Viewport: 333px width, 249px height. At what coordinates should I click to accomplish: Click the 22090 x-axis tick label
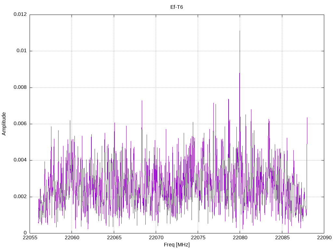click(324, 238)
